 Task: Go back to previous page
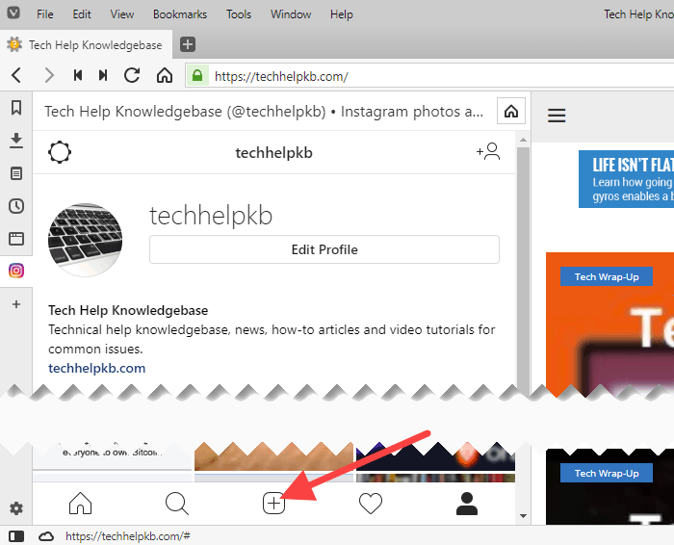[16, 75]
